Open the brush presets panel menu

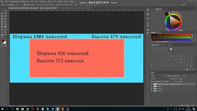point(195,45)
